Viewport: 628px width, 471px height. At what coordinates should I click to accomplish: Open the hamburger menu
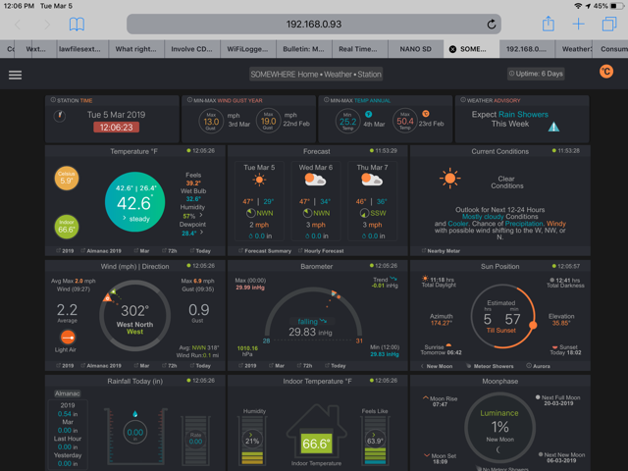(15, 75)
